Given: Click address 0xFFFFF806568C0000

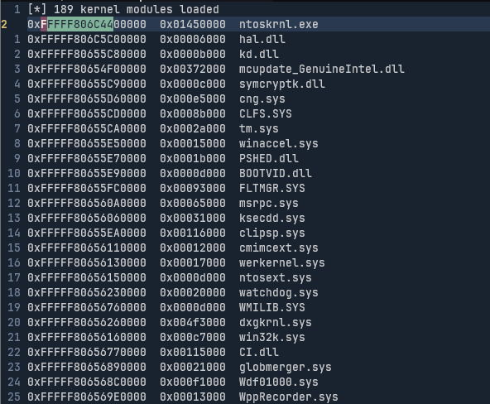Looking at the screenshot, I should coord(87,382).
